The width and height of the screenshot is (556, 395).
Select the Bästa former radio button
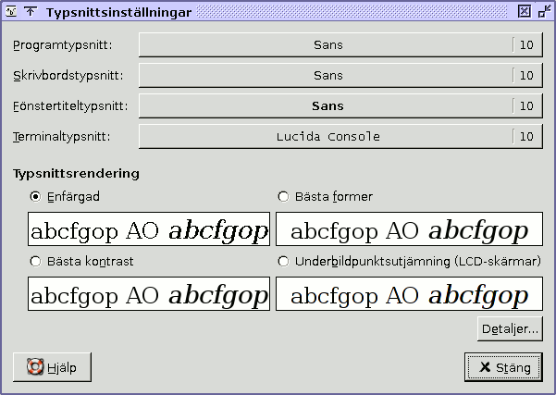tap(283, 196)
